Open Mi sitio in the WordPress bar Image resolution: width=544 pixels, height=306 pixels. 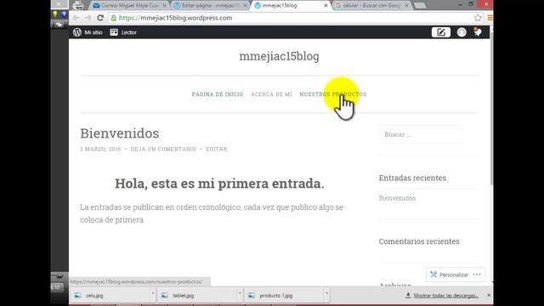pos(88,32)
